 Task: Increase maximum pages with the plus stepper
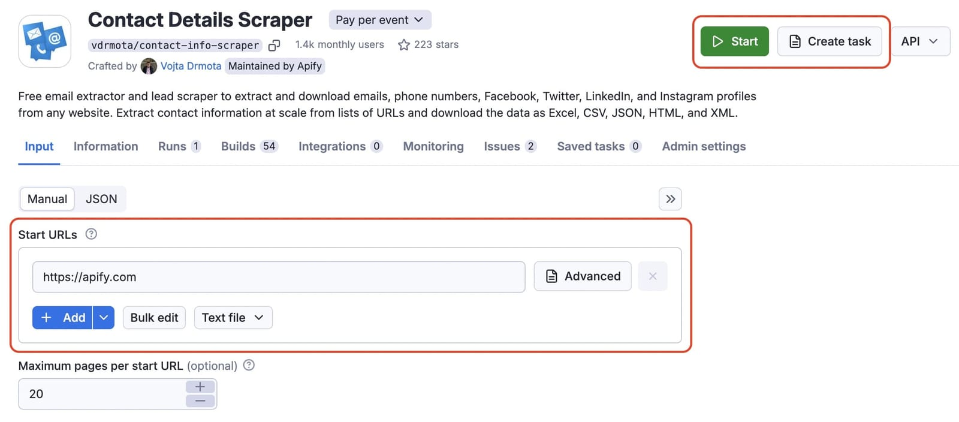[200, 387]
